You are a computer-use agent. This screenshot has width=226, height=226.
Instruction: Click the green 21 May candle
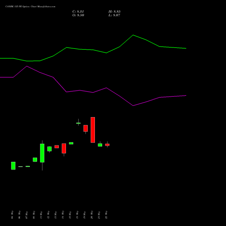click(100, 145)
